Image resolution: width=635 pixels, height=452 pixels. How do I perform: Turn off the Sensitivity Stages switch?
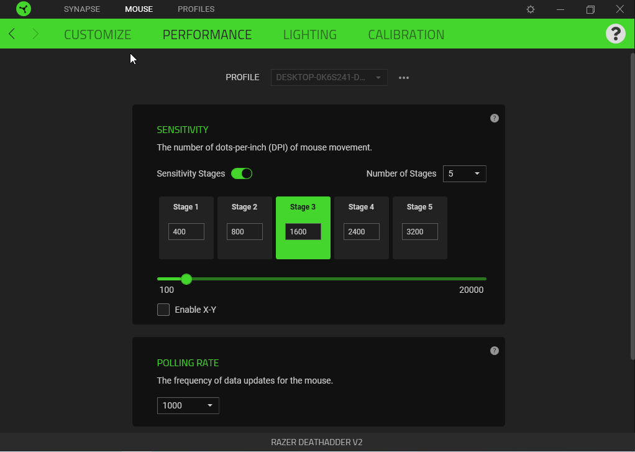(242, 173)
